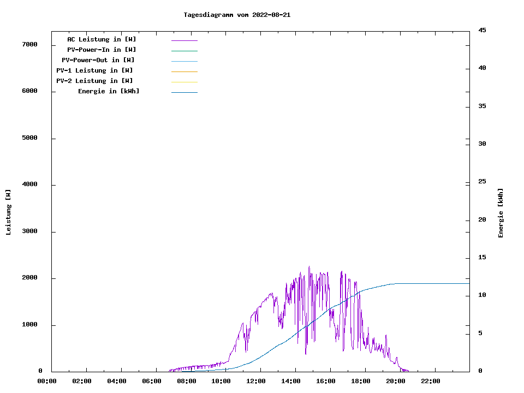
Task: Click the 10 value on the right energy axis
Action: 483,295
